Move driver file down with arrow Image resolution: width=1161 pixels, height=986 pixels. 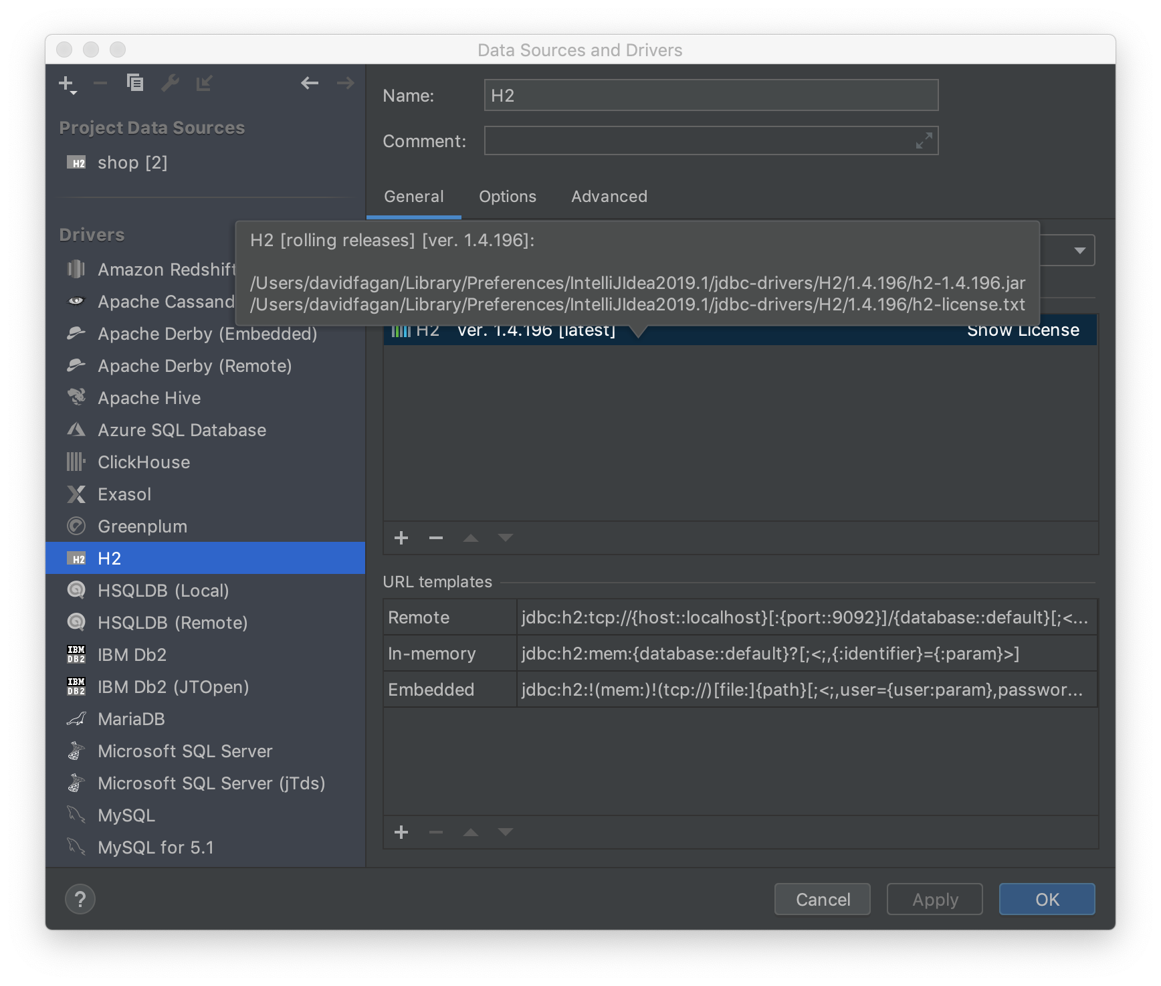[506, 538]
